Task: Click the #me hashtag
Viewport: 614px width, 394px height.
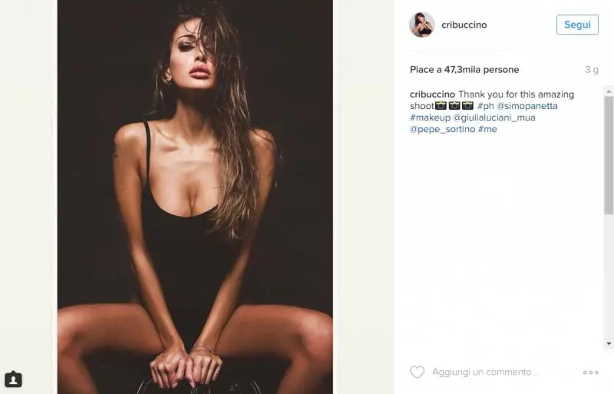Action: pos(487,129)
